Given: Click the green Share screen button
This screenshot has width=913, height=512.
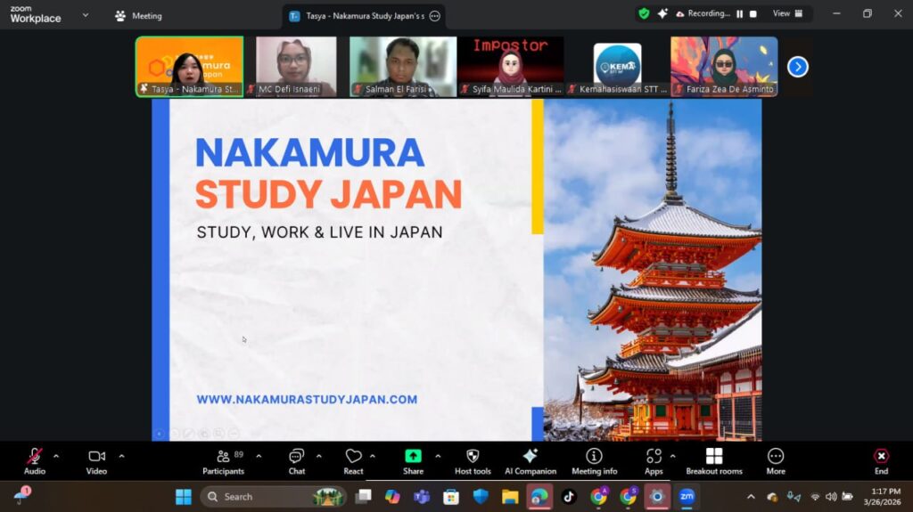Looking at the screenshot, I should click(413, 461).
